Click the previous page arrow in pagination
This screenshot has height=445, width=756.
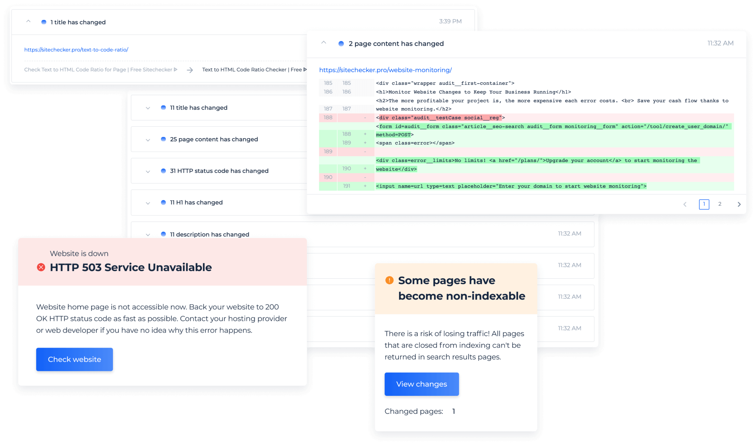click(685, 203)
